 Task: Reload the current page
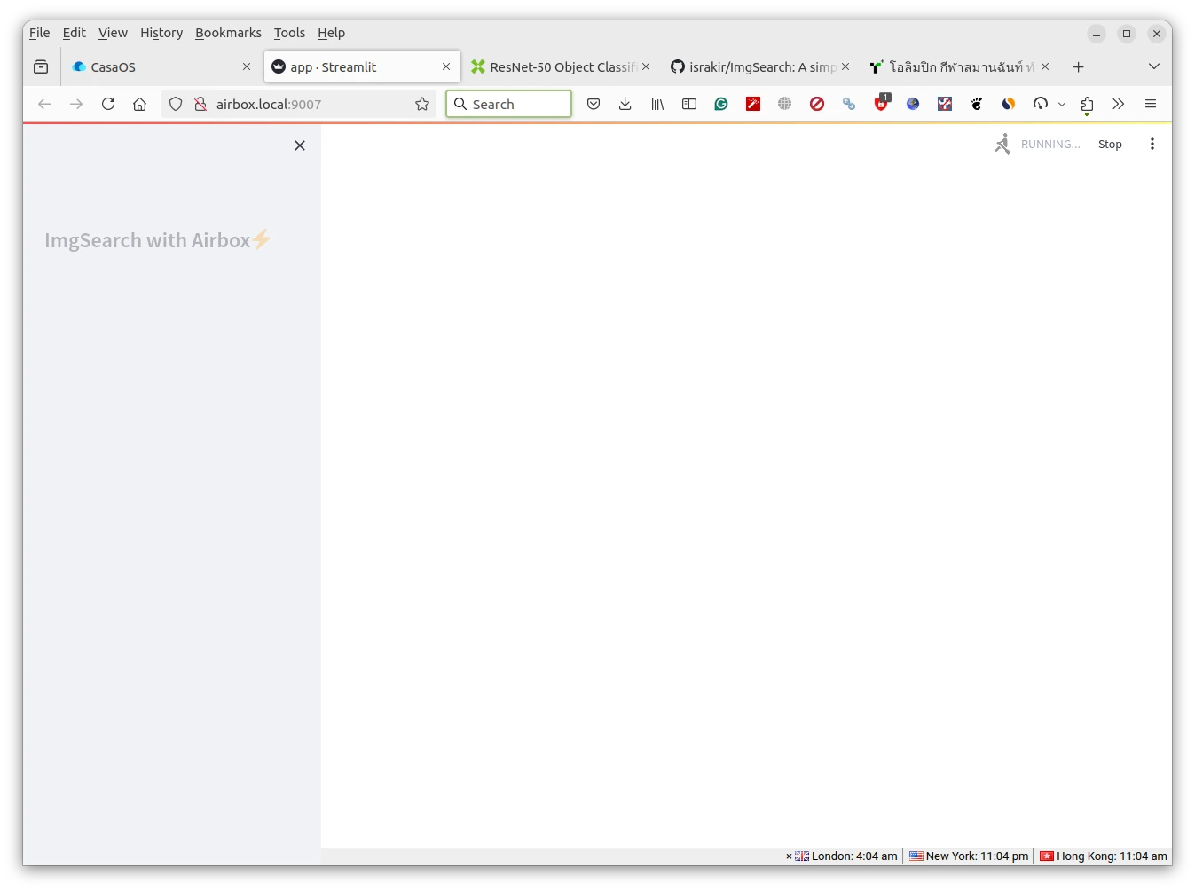click(108, 104)
